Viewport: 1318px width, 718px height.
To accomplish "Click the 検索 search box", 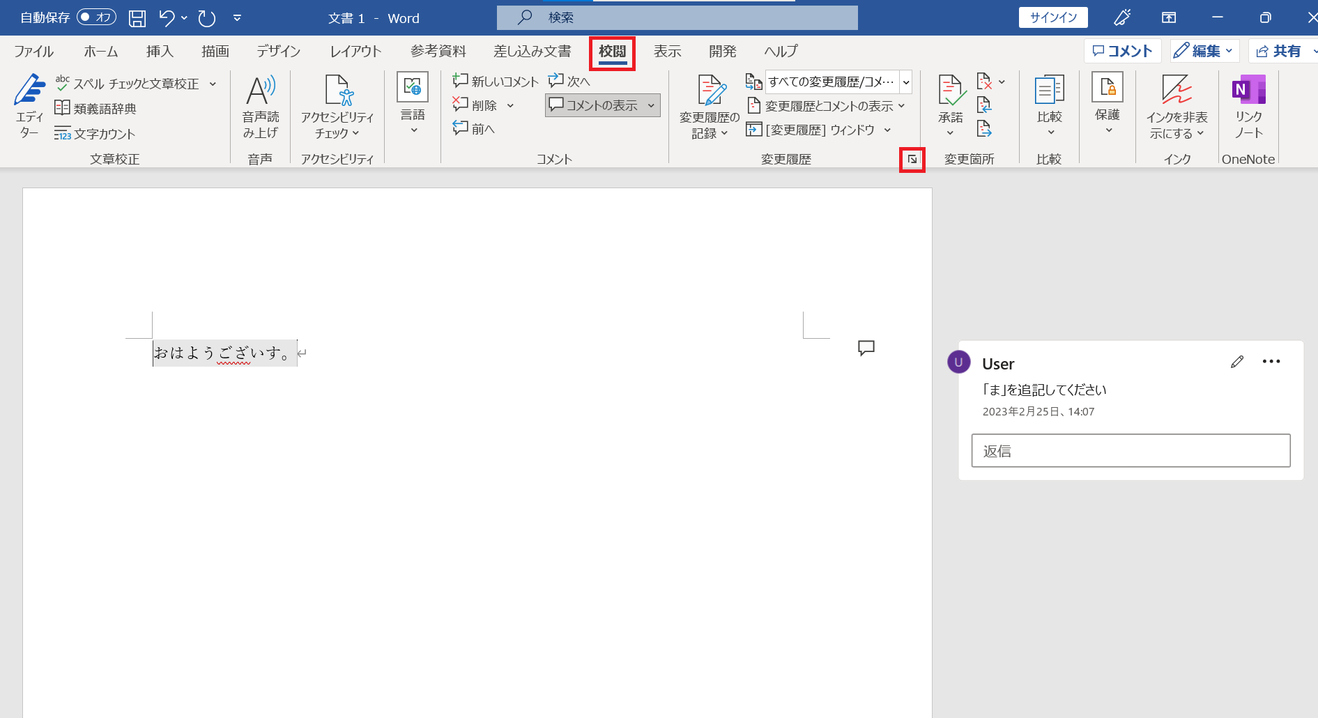I will click(x=677, y=17).
